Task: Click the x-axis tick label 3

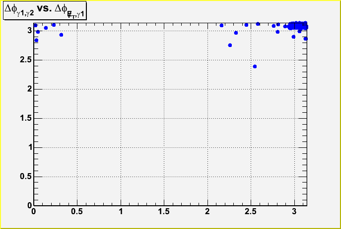Action: (295, 212)
